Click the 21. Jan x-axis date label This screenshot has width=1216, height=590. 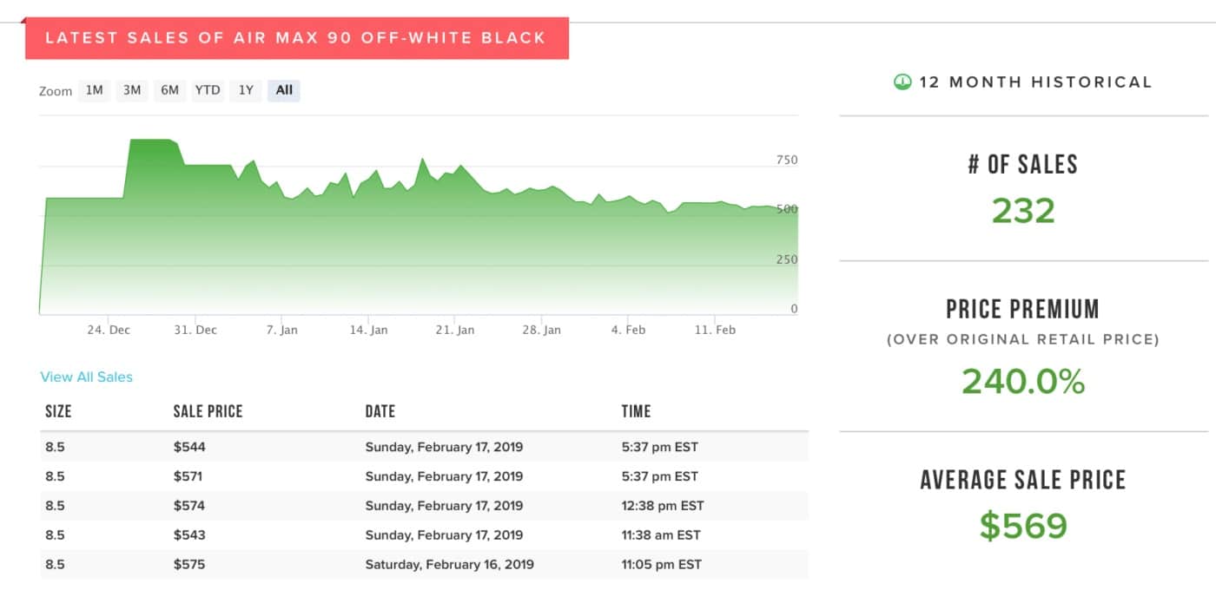tap(455, 330)
